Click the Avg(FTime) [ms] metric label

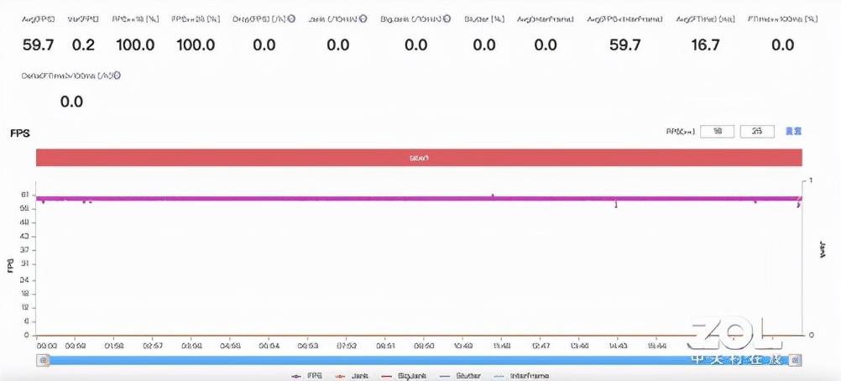pos(705,18)
